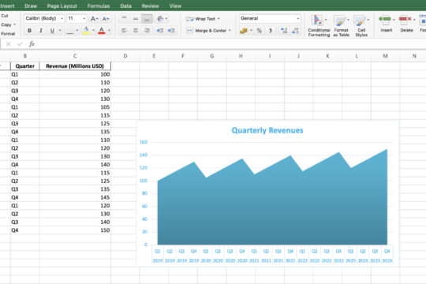Click the Borders button

(70, 31)
